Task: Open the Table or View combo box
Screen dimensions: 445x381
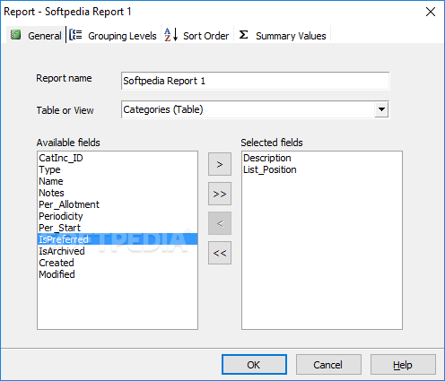Action: pos(256,109)
